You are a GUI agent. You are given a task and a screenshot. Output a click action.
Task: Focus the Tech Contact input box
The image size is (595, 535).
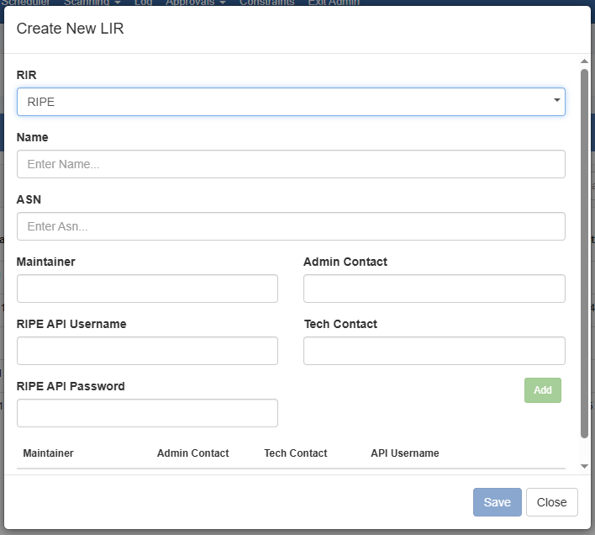(434, 351)
